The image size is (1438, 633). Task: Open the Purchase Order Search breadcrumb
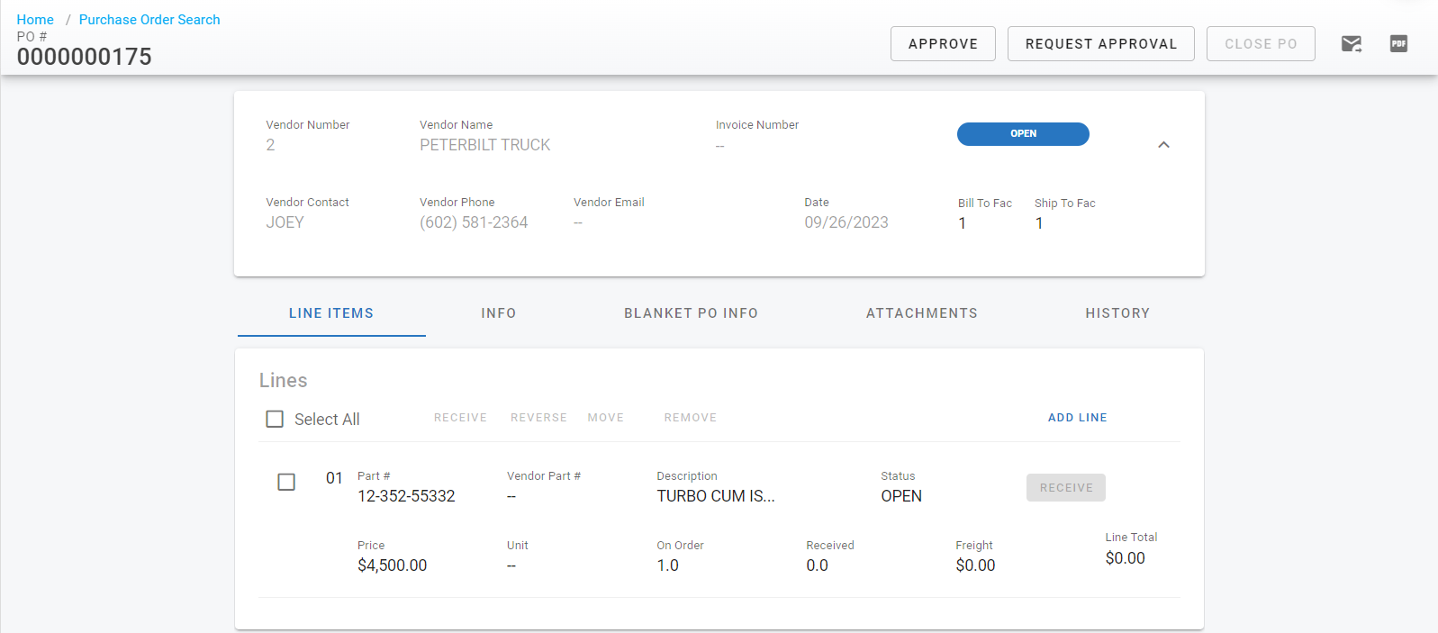click(x=149, y=20)
